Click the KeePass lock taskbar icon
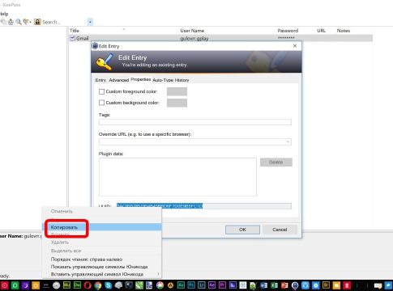393x291 pixels. (295, 285)
